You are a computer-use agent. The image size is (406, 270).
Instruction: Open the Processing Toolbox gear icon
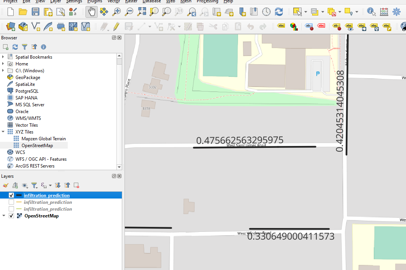(397, 12)
